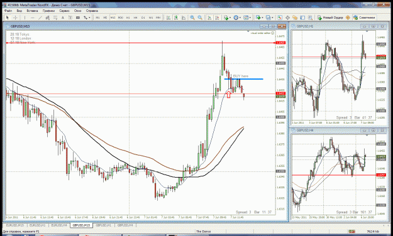The height and width of the screenshot is (236, 393).
Task: Select the Text Label tool
Action: [70, 18]
